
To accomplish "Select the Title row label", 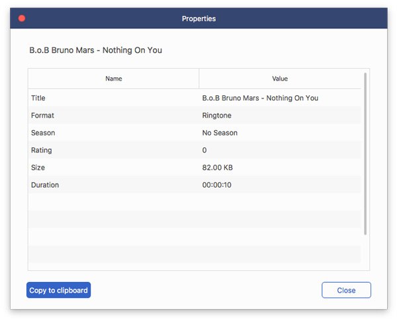I will point(38,98).
